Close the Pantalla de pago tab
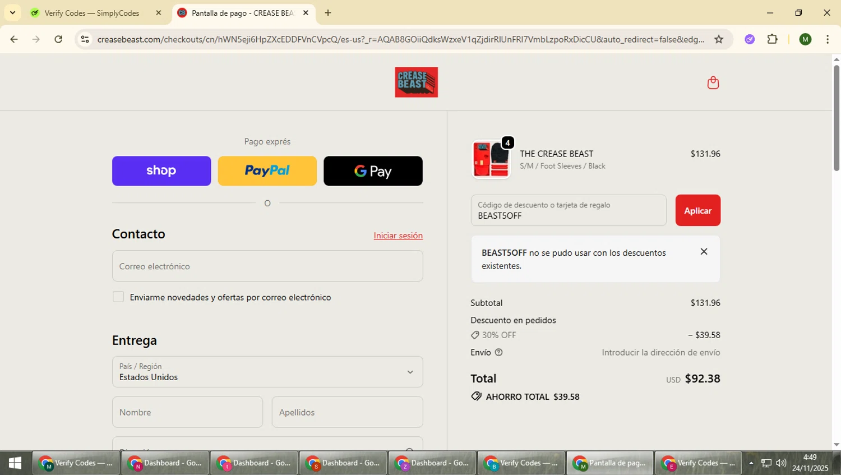Image resolution: width=841 pixels, height=475 pixels. point(306,13)
